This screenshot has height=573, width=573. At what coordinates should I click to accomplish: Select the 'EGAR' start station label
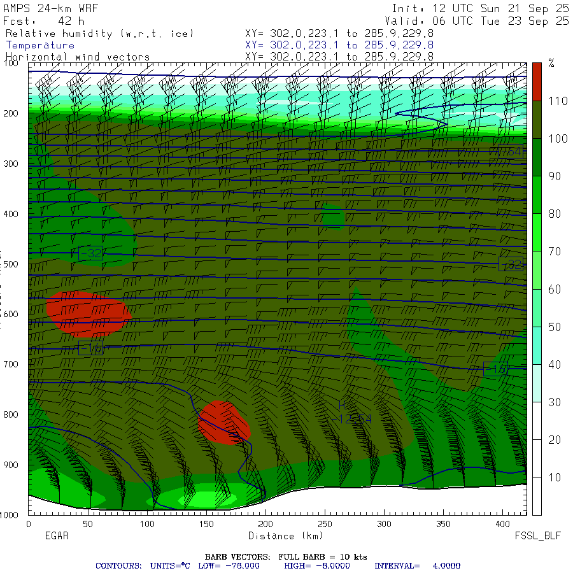(57, 536)
